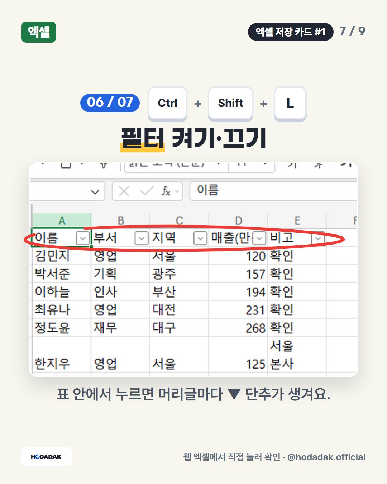
Task: Expand the Name Box dropdown arrow
Action: point(95,192)
